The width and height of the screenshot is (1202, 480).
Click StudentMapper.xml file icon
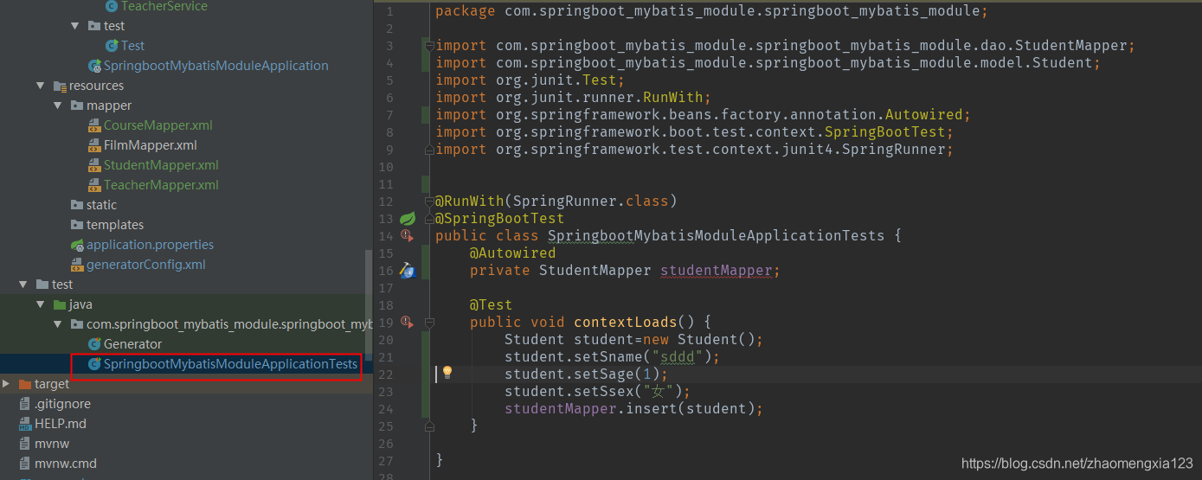[94, 165]
